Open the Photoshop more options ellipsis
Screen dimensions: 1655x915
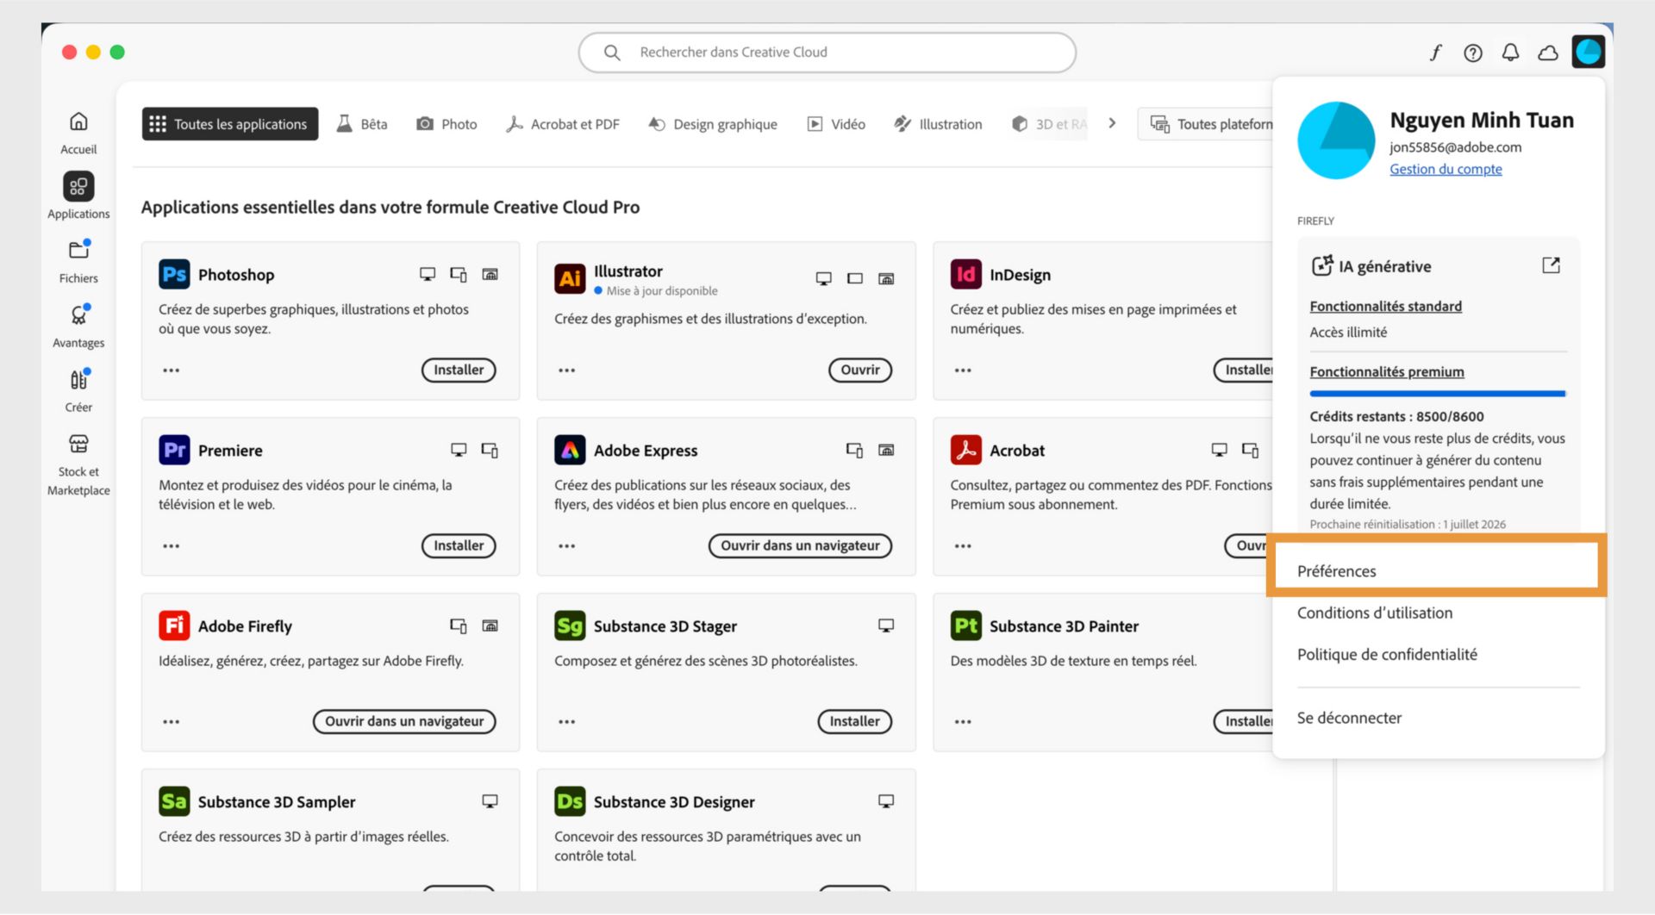pos(172,370)
